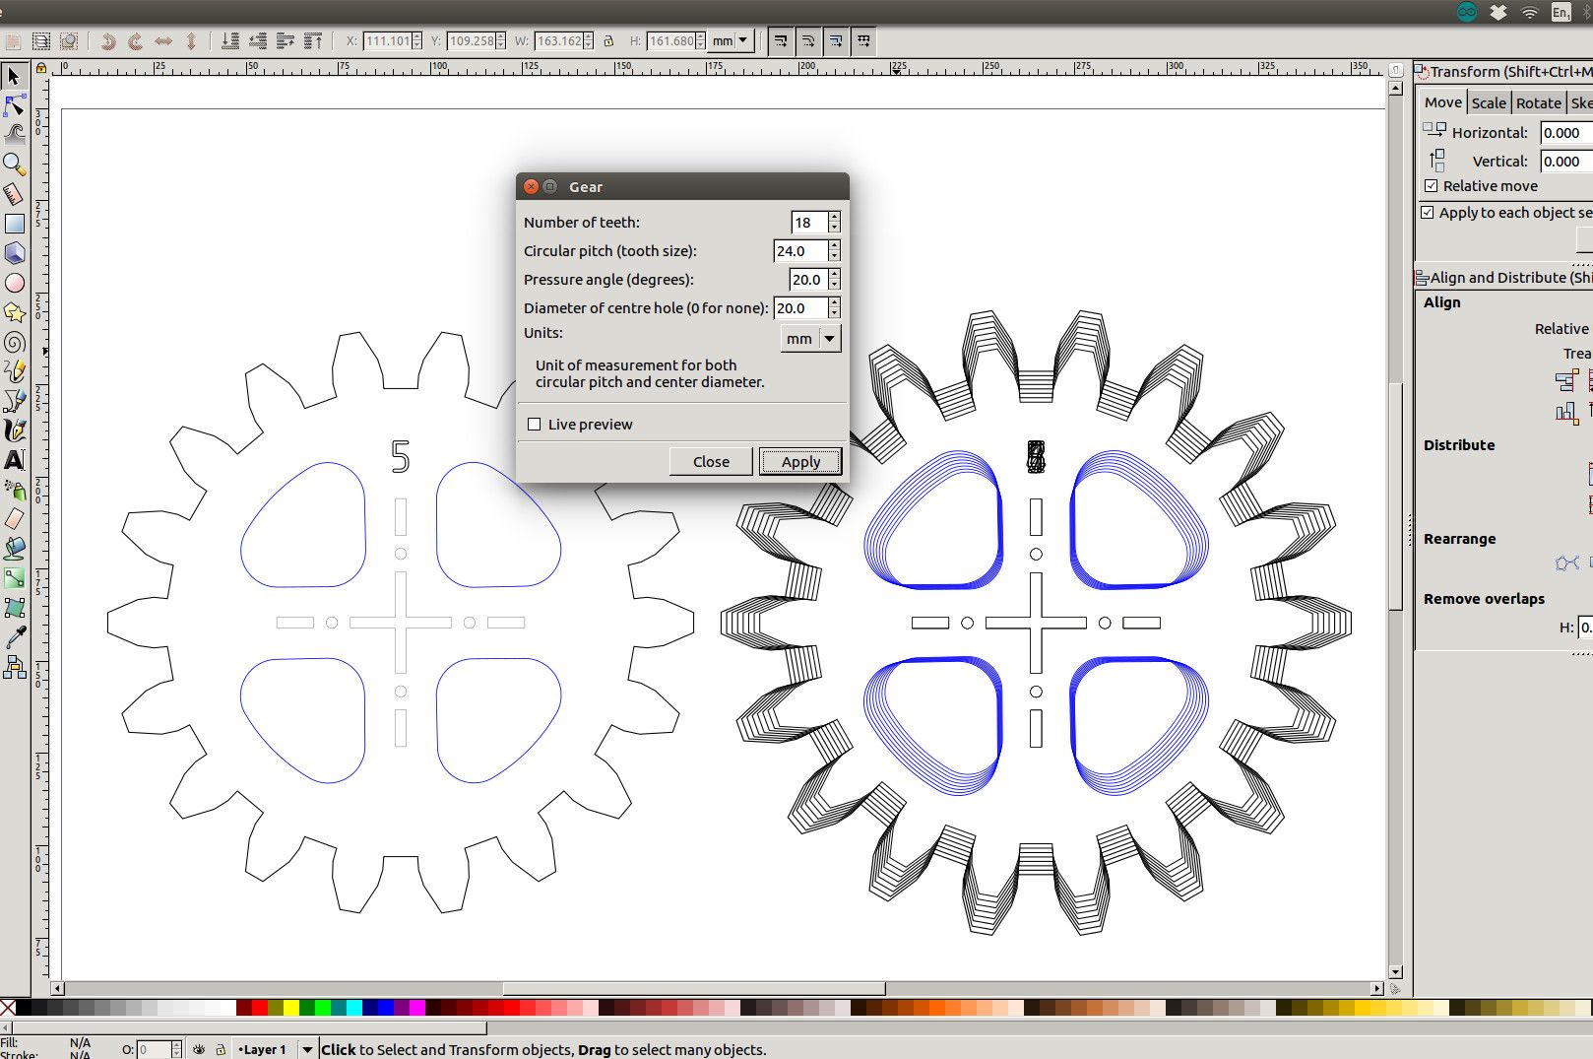This screenshot has height=1059, width=1593.
Task: Select the Zoom magnifier tool
Action: [14, 164]
